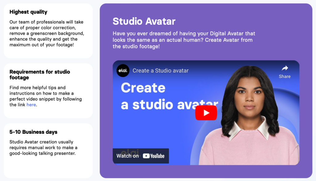The width and height of the screenshot is (316, 181).
Task: Click the YouTube logo icon
Action: point(154,156)
